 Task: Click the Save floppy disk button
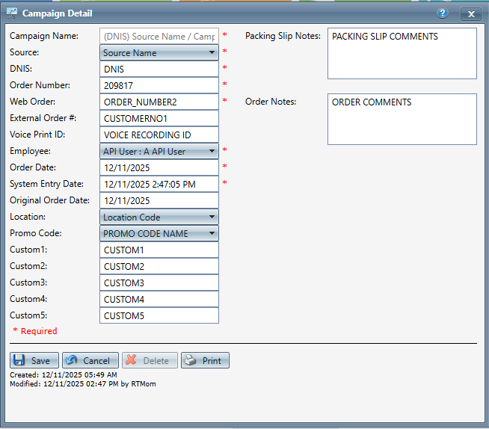point(34,360)
